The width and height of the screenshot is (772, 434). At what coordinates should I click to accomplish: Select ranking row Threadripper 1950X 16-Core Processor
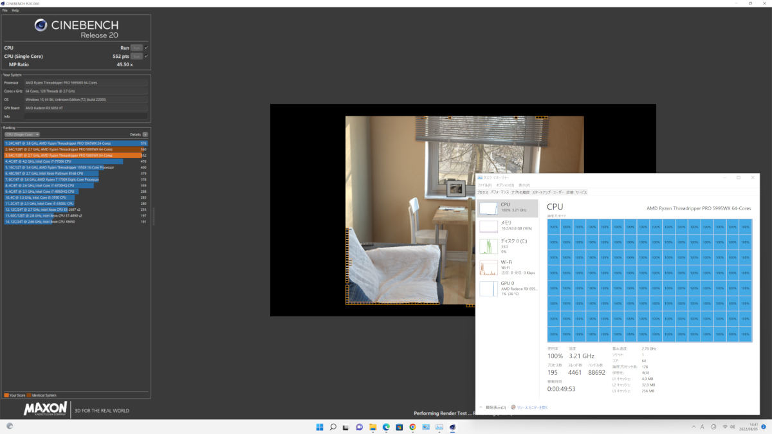click(x=76, y=167)
